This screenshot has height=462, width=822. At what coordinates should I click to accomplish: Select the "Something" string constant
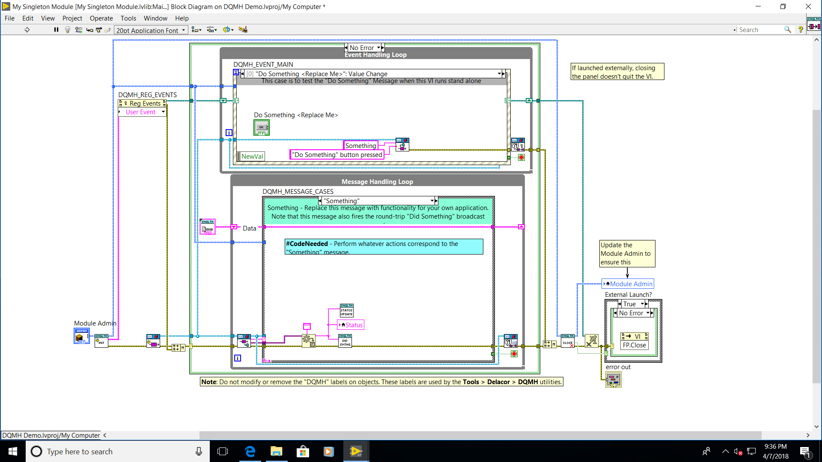360,145
